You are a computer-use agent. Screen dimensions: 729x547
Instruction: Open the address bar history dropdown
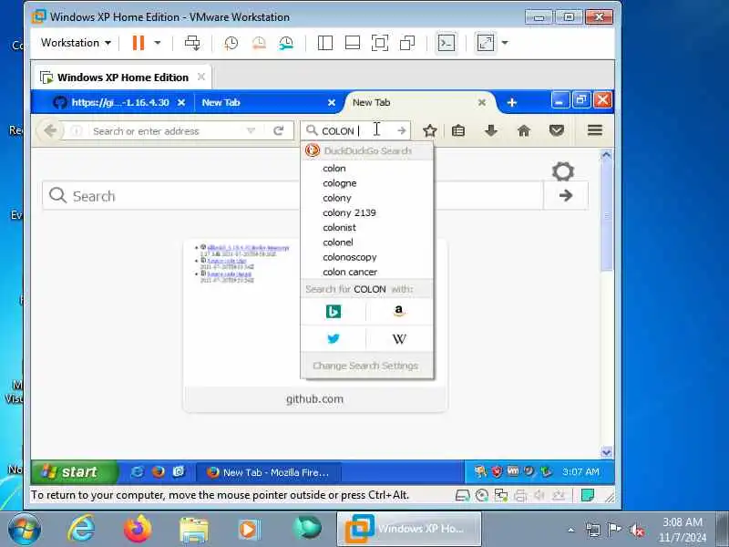252,130
